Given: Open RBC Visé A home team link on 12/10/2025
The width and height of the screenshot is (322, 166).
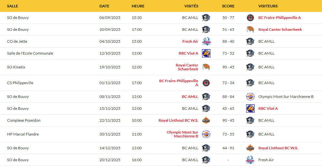Looking at the screenshot, I should coord(188,53).
